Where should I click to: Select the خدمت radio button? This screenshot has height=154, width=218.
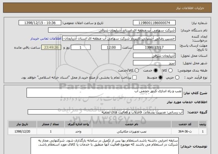[156, 70]
